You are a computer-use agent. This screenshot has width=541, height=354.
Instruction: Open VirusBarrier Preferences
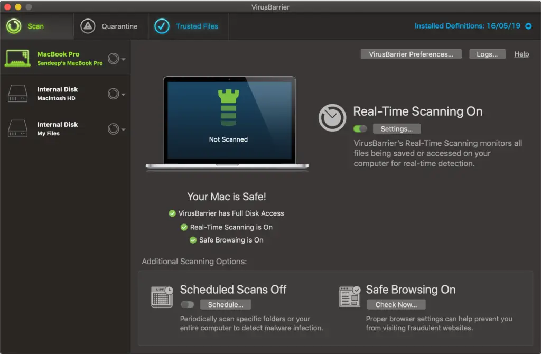[411, 54]
